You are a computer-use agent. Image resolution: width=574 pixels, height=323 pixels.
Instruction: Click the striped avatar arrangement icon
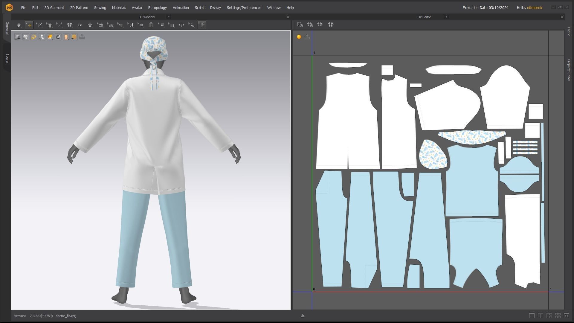pos(90,25)
